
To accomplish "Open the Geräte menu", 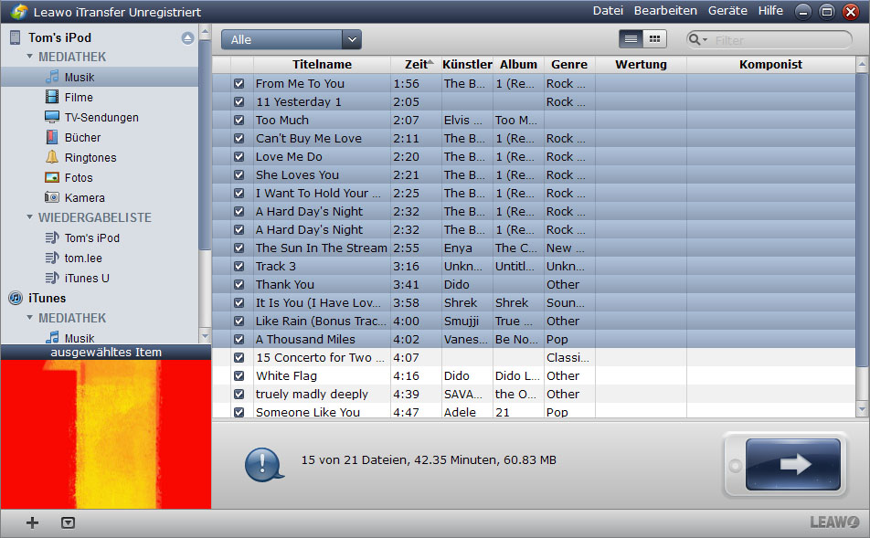I will [727, 11].
